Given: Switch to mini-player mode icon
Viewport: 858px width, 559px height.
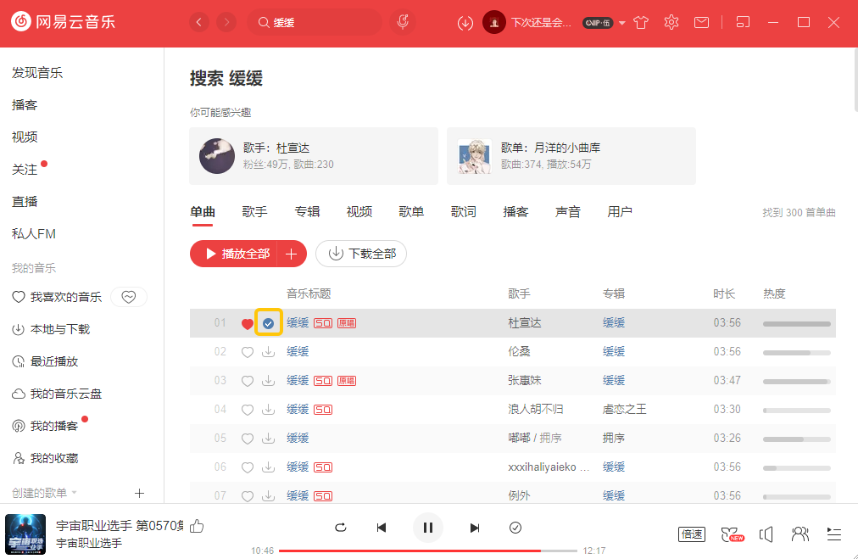Looking at the screenshot, I should pos(743,22).
